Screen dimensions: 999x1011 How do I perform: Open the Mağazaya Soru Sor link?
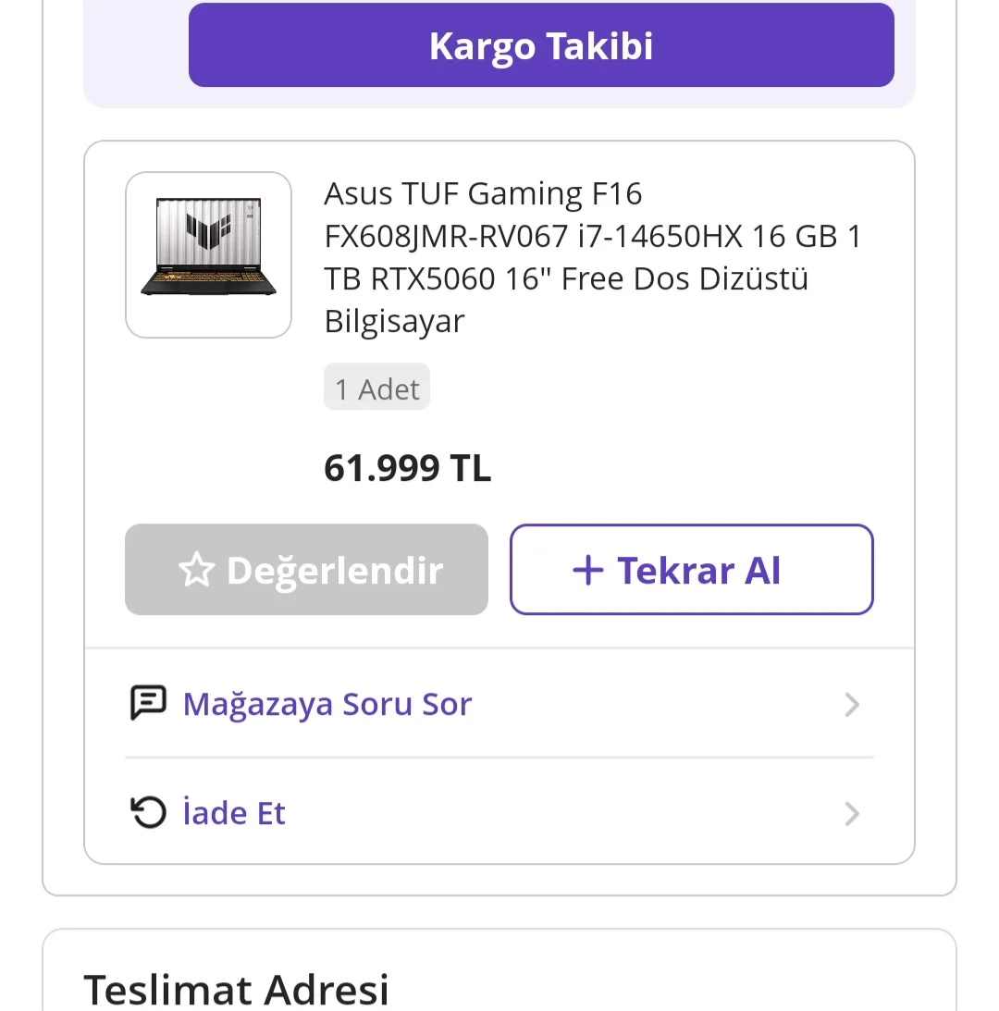(327, 704)
